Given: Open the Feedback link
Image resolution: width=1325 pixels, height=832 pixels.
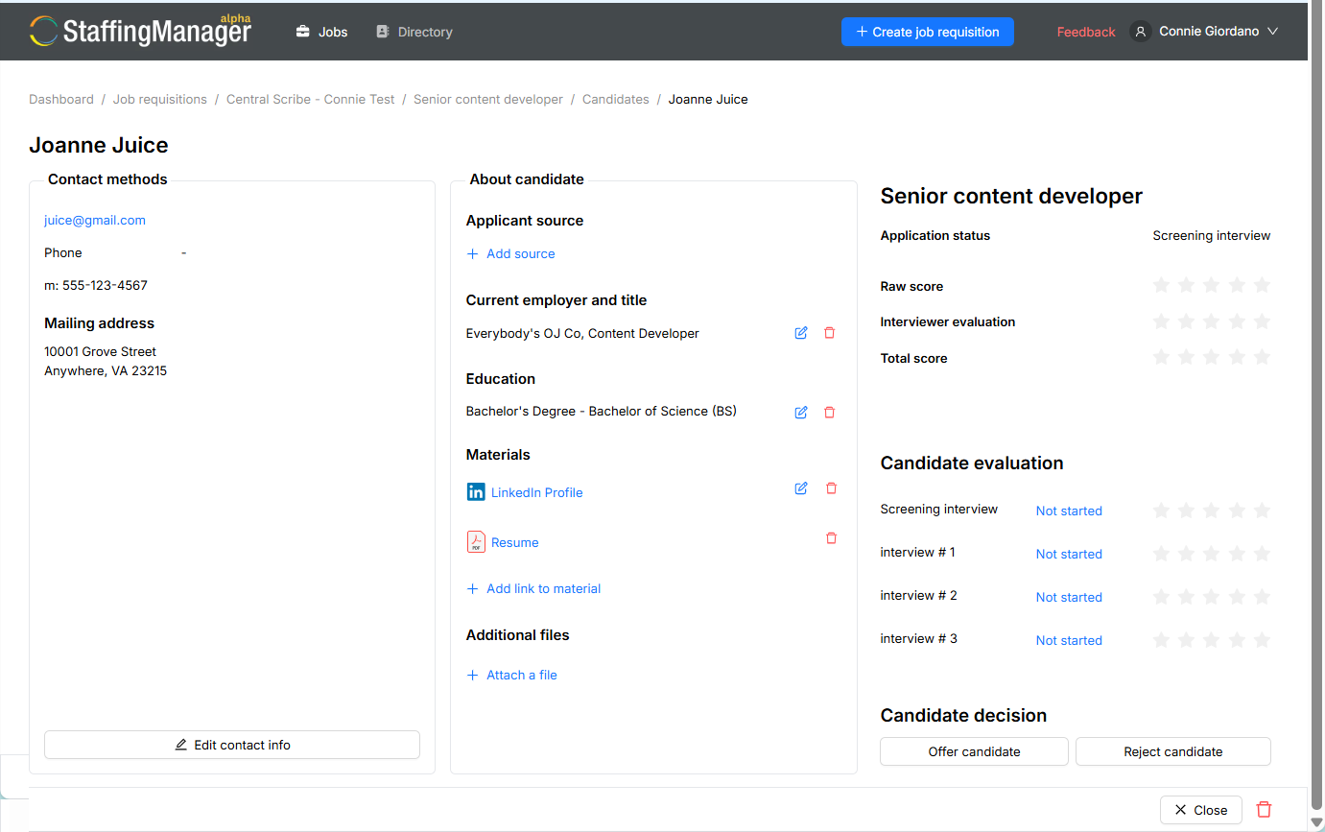Looking at the screenshot, I should coord(1086,32).
